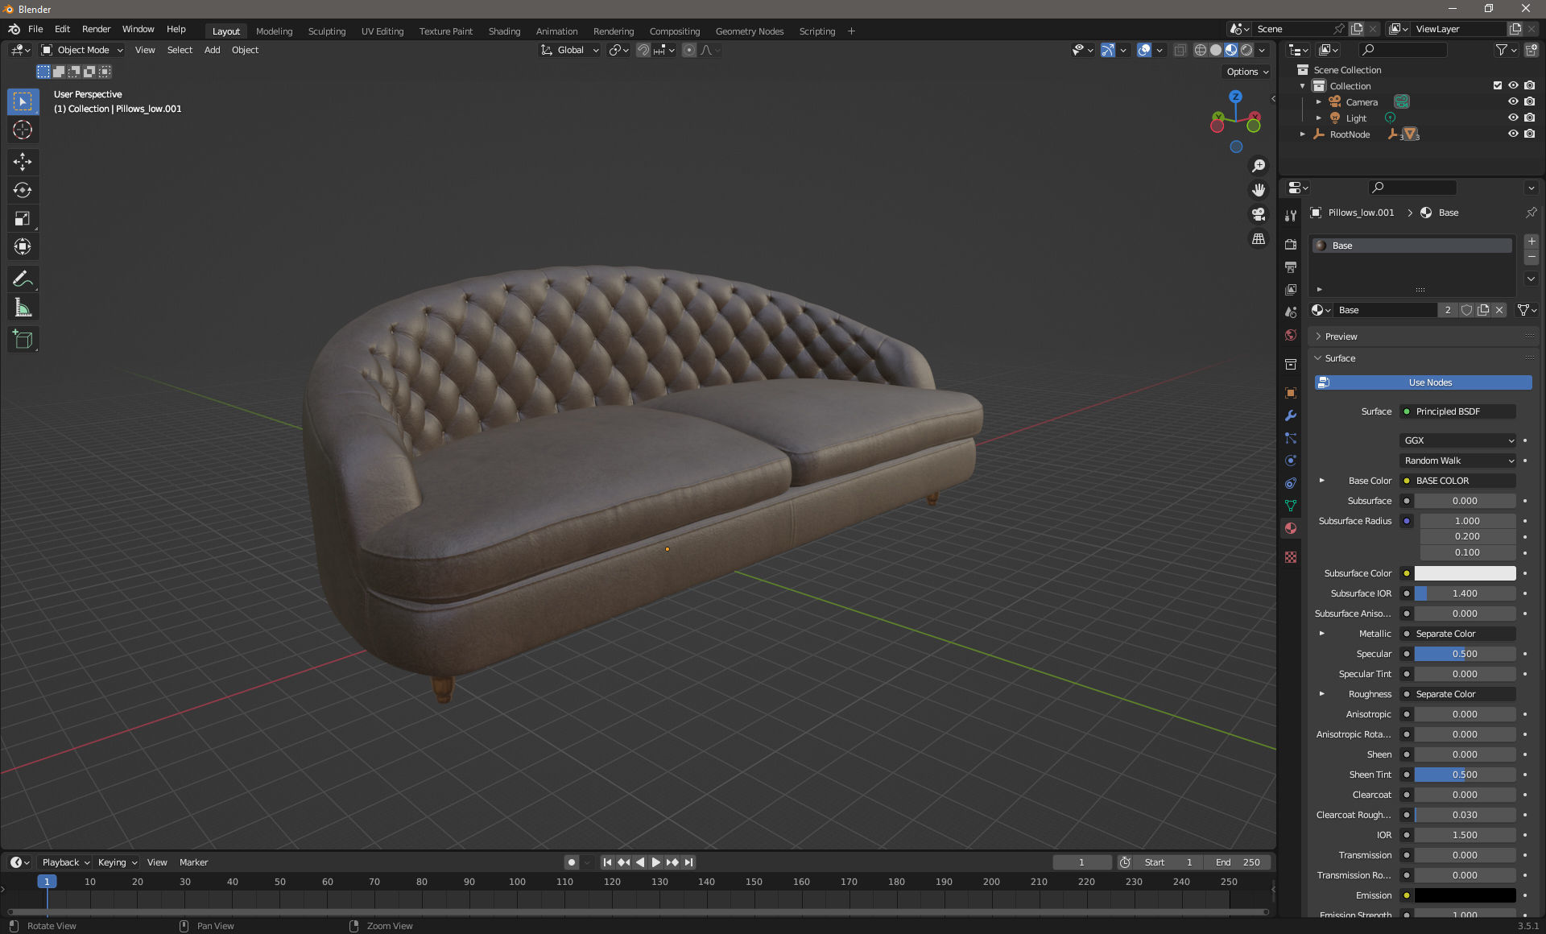Disable Camera in renders
This screenshot has height=934, width=1546.
[x=1530, y=101]
